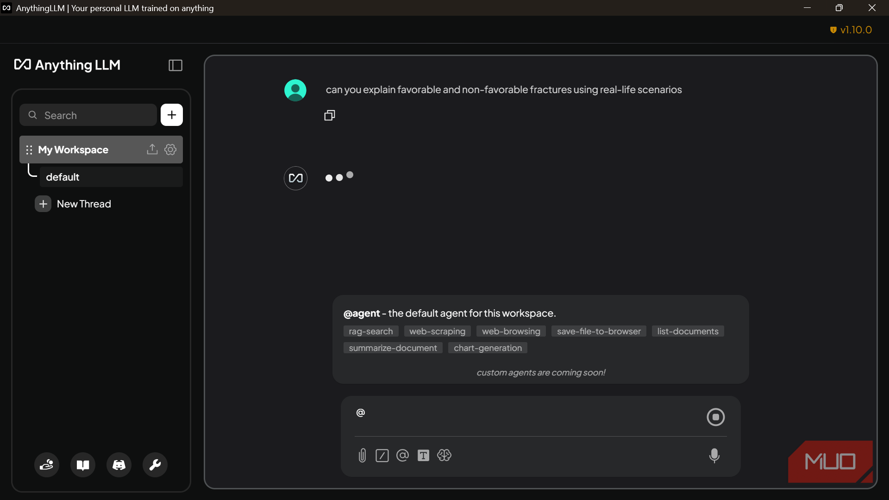Toggle the sidebar collapse icon
This screenshot has height=500, width=889.
click(175, 65)
